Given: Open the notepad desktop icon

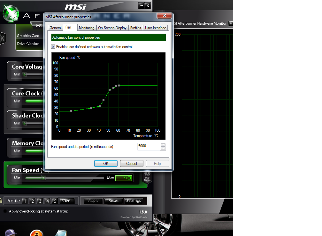Looking at the screenshot, I should (x=61, y=233).
